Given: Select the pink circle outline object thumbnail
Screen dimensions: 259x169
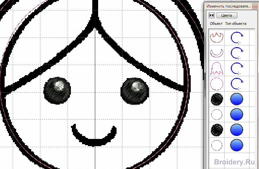Looking at the screenshot, I should [x=217, y=84].
